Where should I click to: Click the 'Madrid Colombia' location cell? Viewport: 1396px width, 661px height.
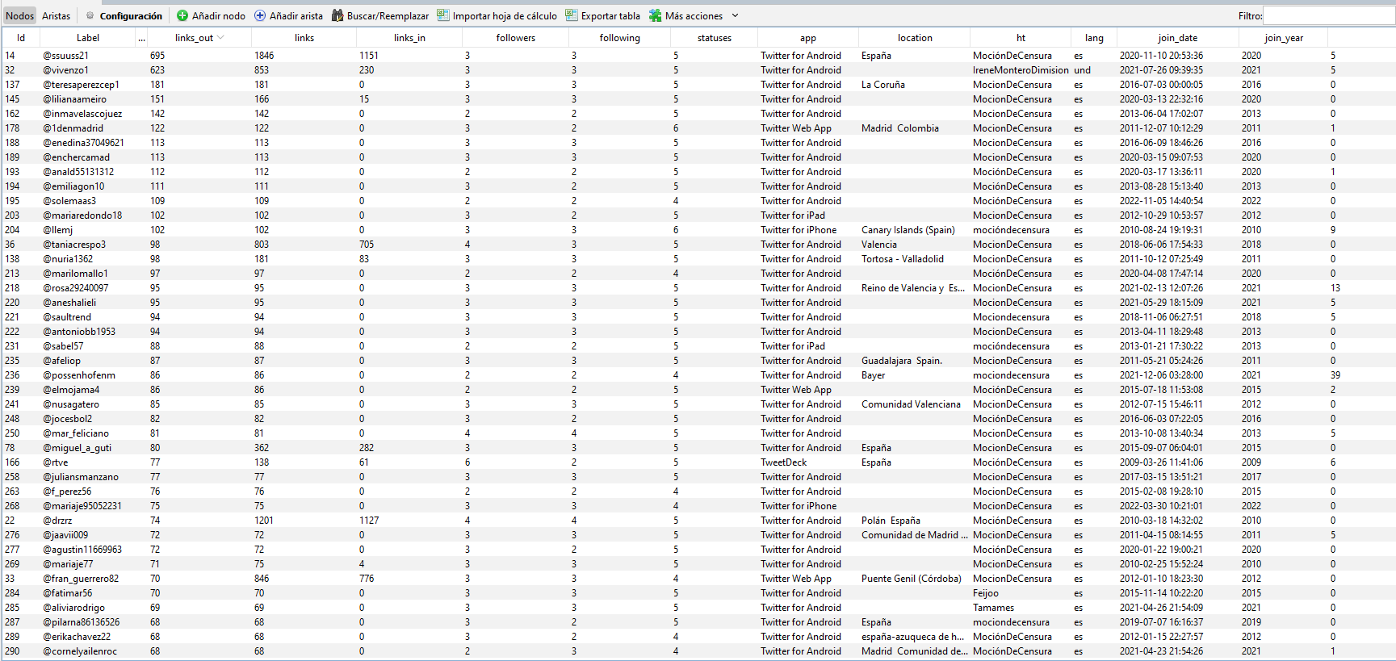click(x=899, y=128)
